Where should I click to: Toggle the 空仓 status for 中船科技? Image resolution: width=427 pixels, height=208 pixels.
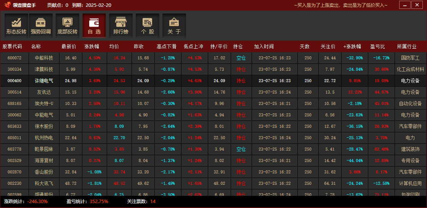241,58
